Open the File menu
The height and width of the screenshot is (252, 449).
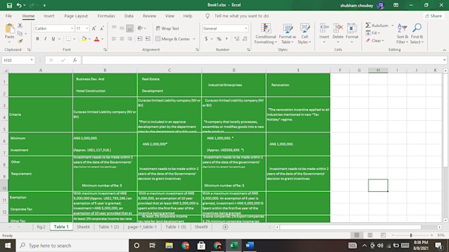click(9, 16)
